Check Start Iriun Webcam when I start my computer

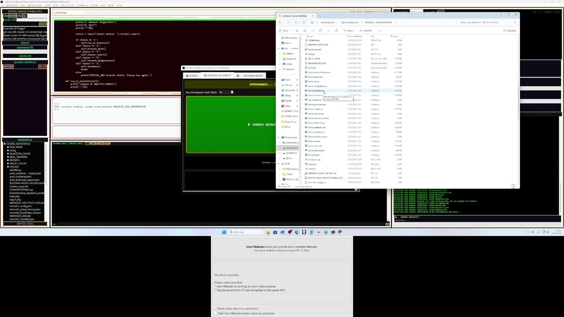tap(215, 313)
